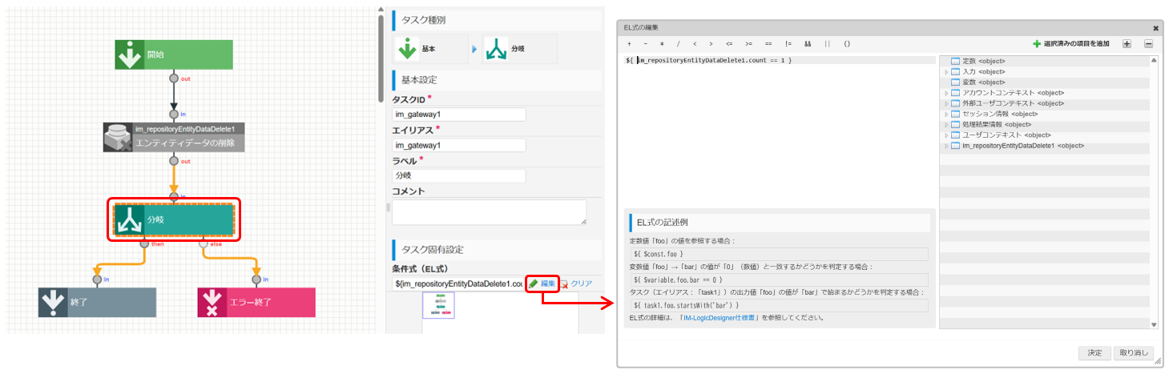This screenshot has height=378, width=1169.
Task: Close the EL式の編集 dialog
Action: point(1155,27)
